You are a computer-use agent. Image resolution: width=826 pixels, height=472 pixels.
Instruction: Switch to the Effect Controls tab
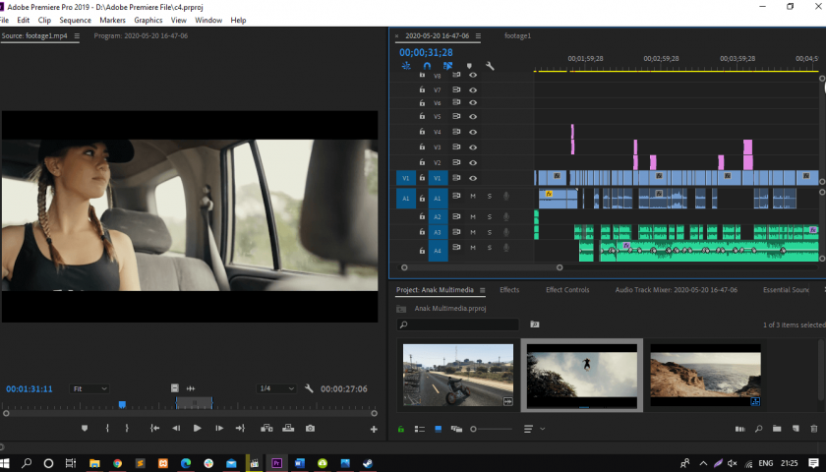[567, 290]
